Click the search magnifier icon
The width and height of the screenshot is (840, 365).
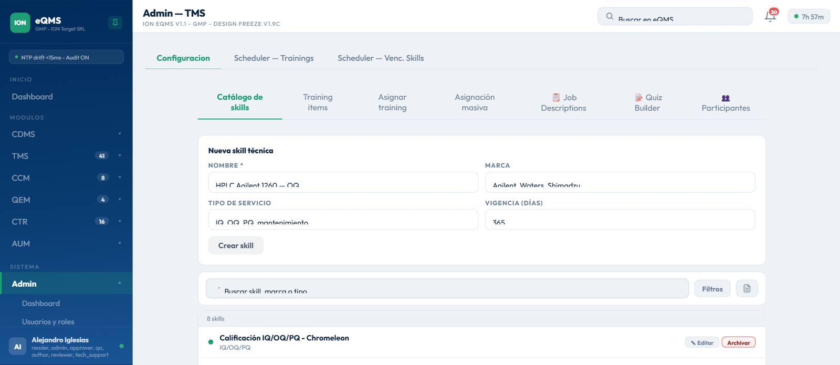610,16
